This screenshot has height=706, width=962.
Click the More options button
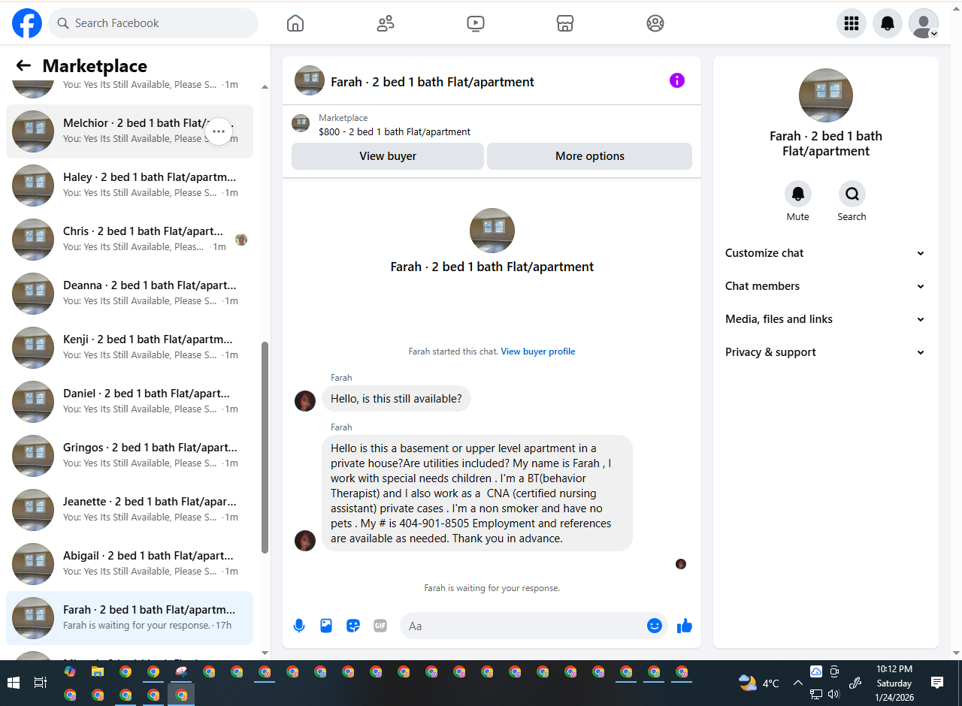click(x=590, y=156)
